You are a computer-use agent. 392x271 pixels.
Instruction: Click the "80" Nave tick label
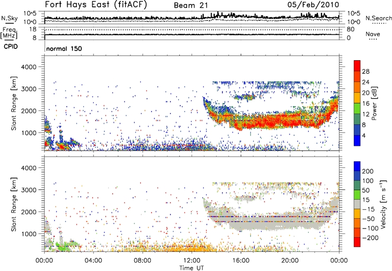[x=350, y=29]
